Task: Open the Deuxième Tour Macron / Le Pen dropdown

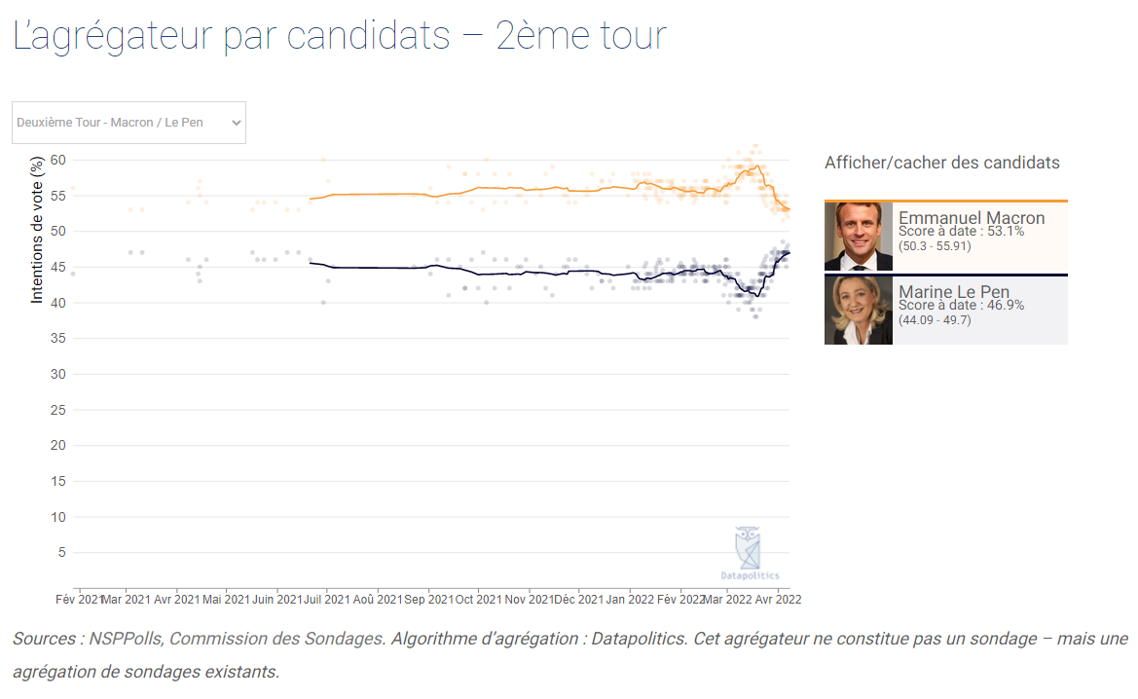Action: pos(128,123)
